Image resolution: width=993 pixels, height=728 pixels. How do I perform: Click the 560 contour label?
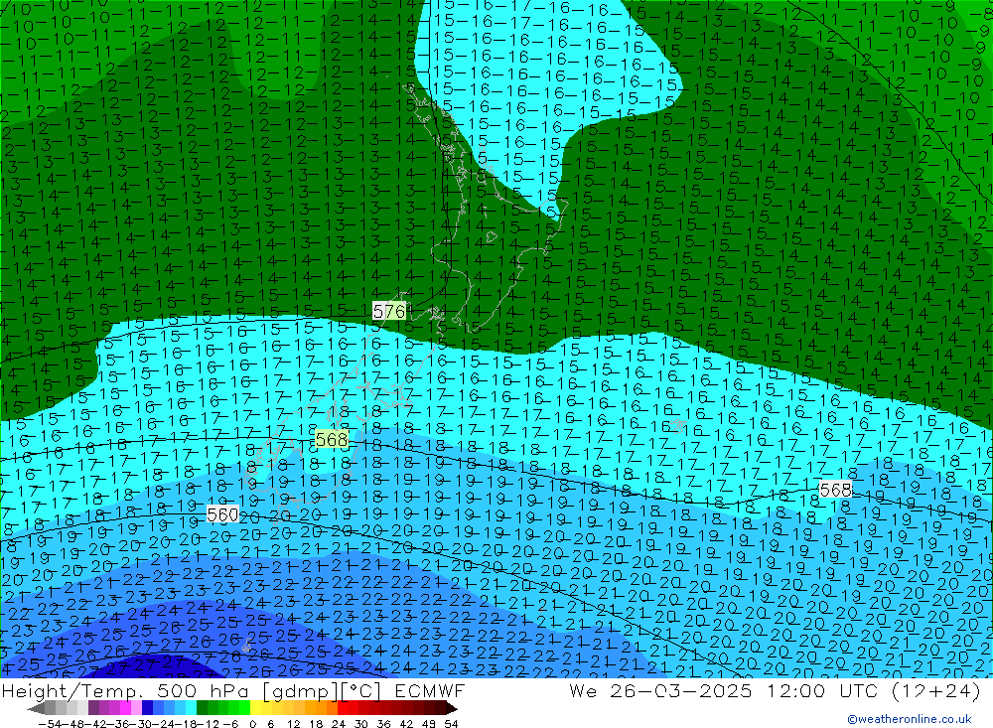point(222,514)
